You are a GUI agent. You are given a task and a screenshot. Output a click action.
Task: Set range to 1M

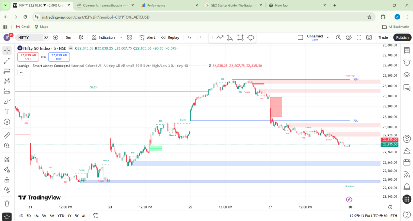(x=36, y=216)
